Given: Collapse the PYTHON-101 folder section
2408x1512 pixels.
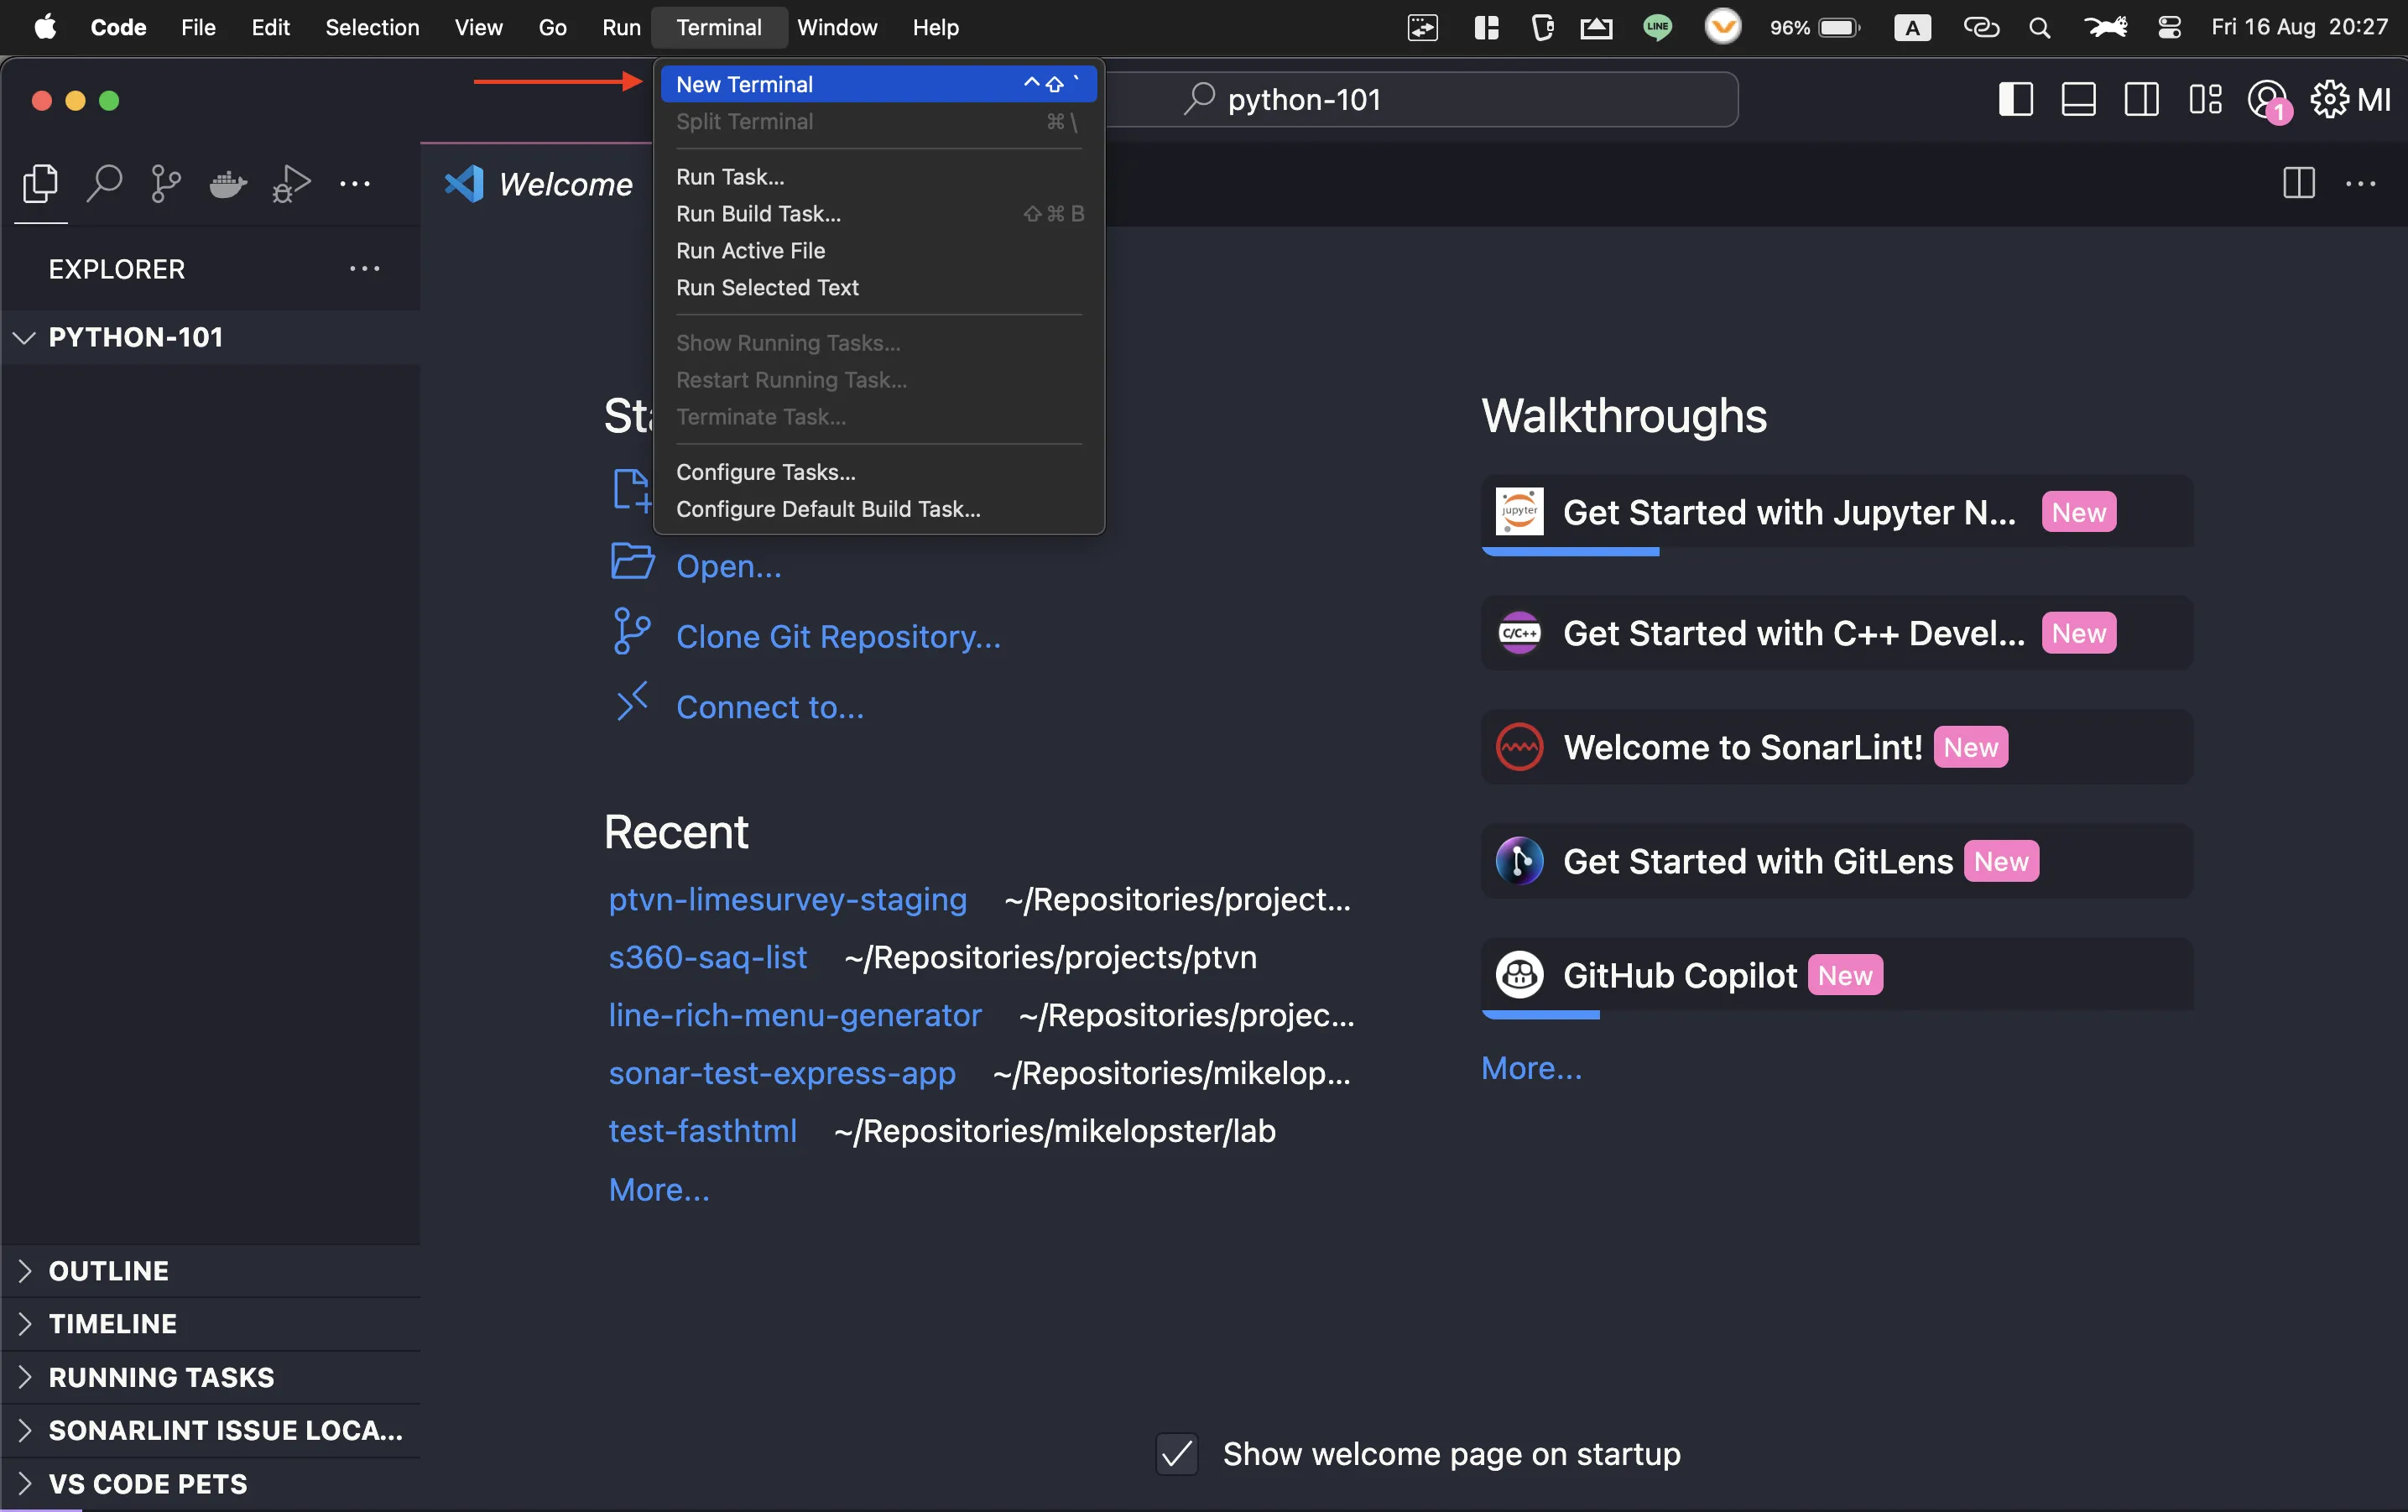Looking at the screenshot, I should 210,337.
